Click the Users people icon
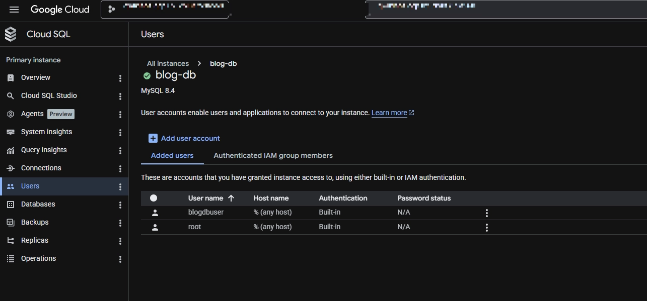Viewport: 647px width, 301px height. [11, 186]
